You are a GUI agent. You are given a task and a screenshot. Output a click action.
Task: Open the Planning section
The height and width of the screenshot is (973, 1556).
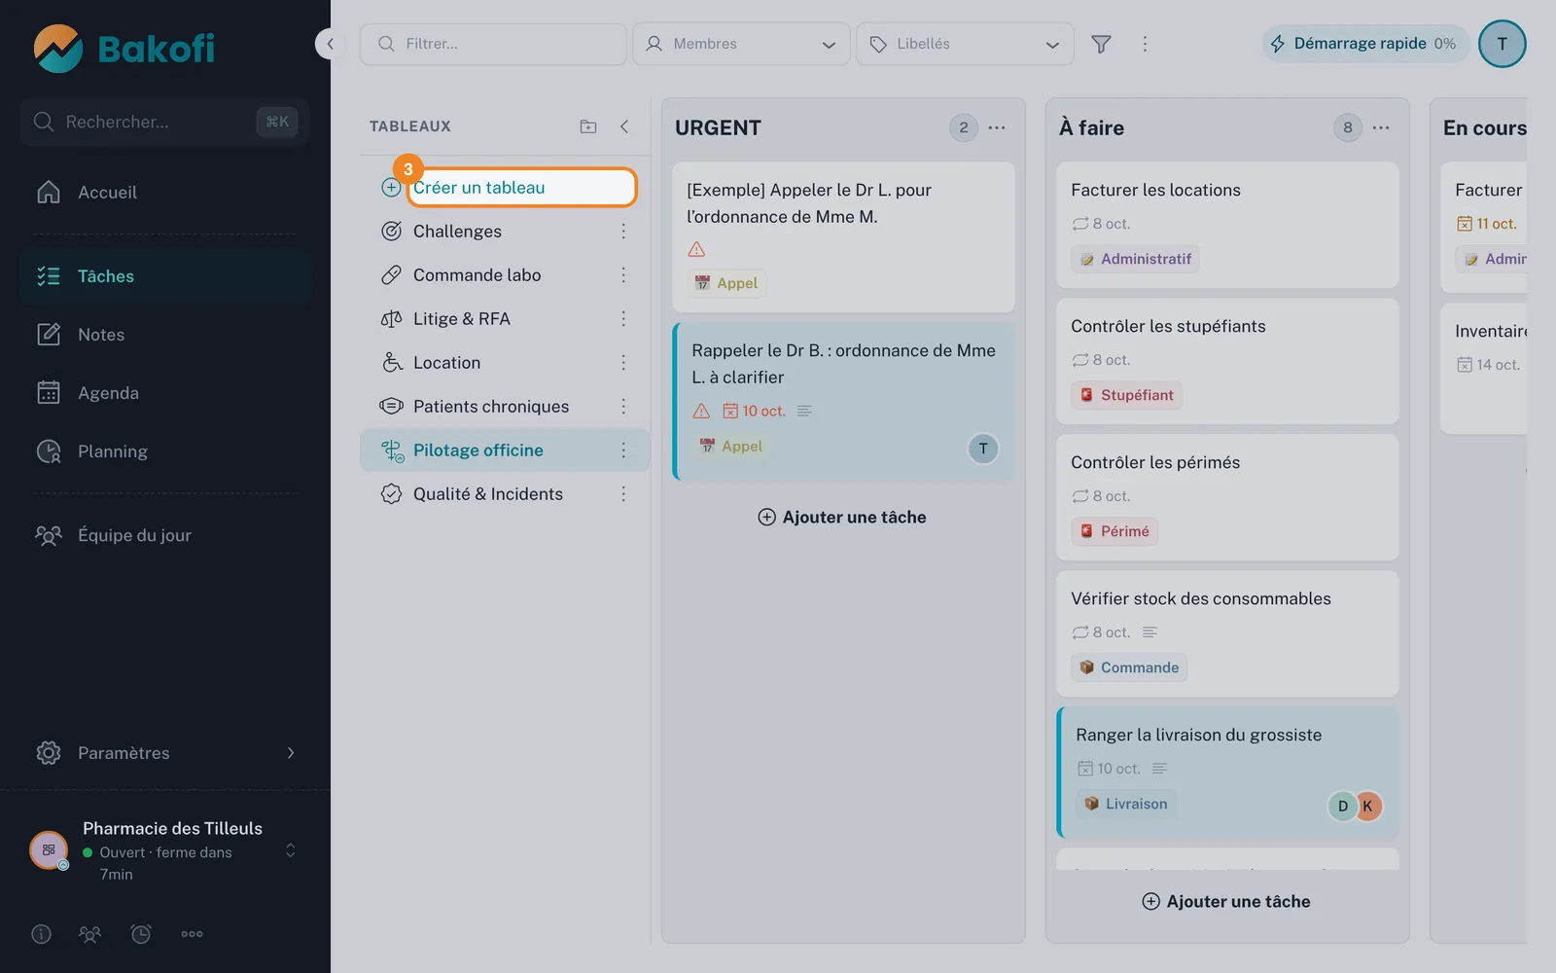tap(165, 451)
